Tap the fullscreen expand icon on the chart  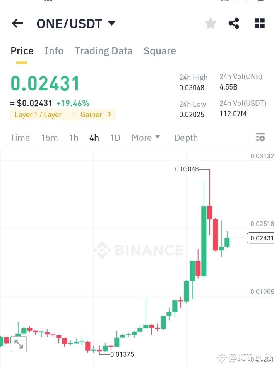(x=19, y=344)
